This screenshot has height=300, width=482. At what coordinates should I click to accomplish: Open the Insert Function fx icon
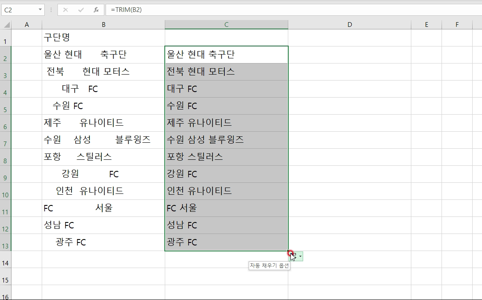96,10
